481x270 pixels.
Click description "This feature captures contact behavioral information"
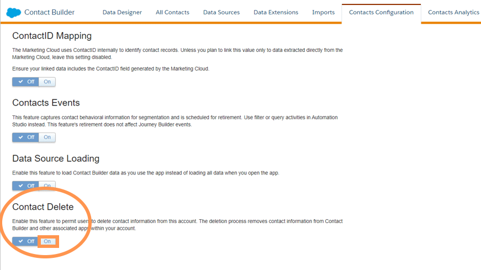tap(175, 121)
